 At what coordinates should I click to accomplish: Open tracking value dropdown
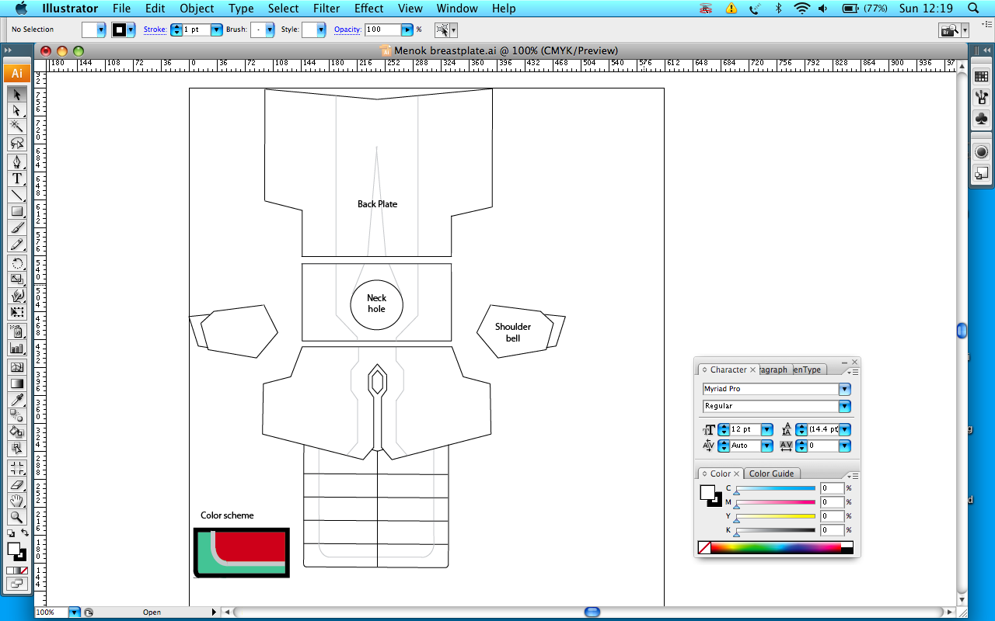(845, 446)
